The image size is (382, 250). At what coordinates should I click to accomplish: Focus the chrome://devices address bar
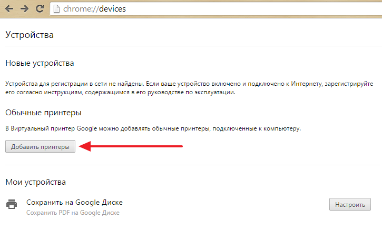click(216, 9)
